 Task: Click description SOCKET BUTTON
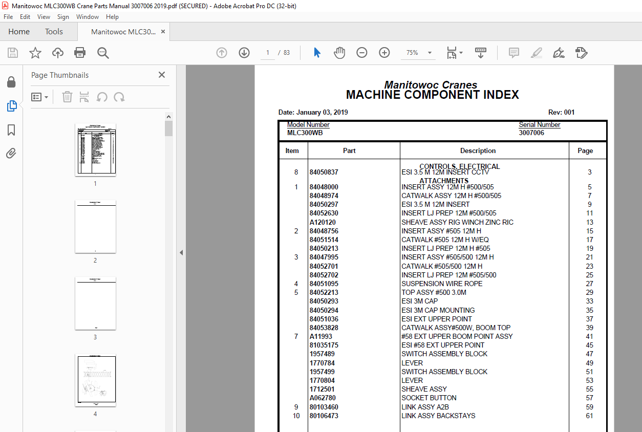tap(429, 398)
